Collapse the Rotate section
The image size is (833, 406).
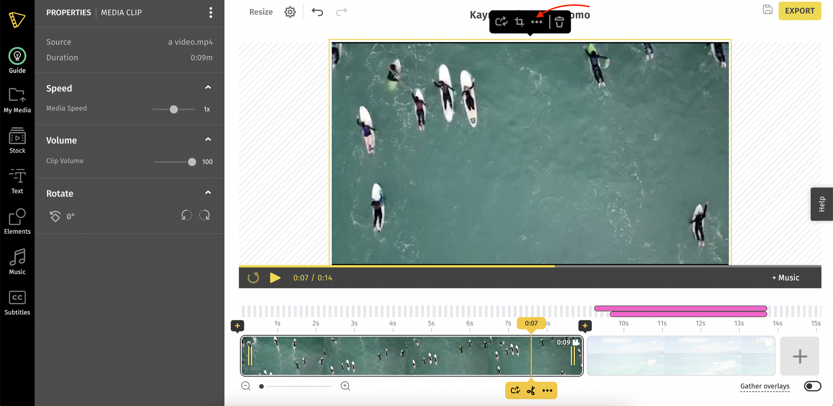coord(208,193)
